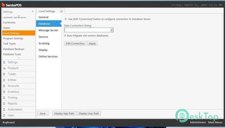Select the General settings section
Viewport: 225px width, 128px height.
coord(49,17)
